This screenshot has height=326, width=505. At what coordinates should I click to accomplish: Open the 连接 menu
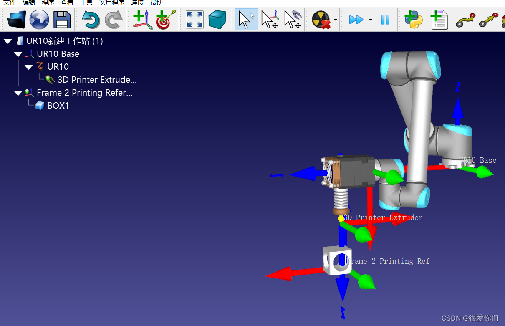coord(137,3)
